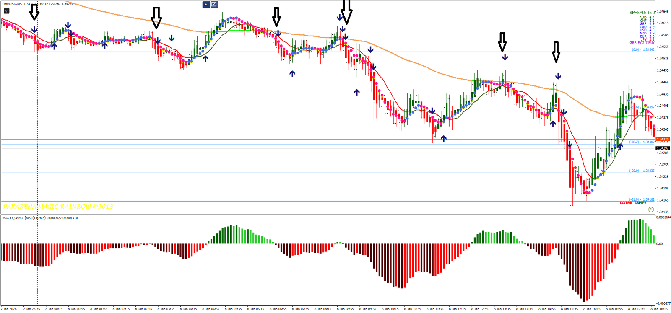
Task: Click the MACD_OsMA indicator label
Action: coord(17,218)
